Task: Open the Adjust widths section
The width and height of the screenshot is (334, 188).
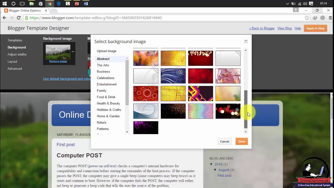Action: 17,54
